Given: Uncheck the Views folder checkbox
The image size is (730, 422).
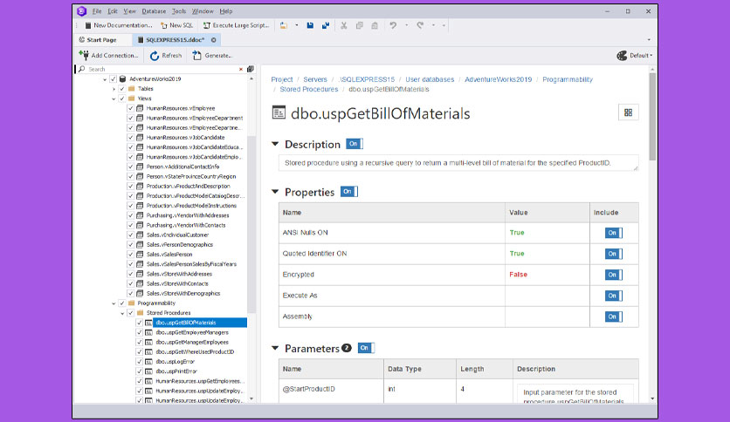Looking at the screenshot, I should pos(122,99).
